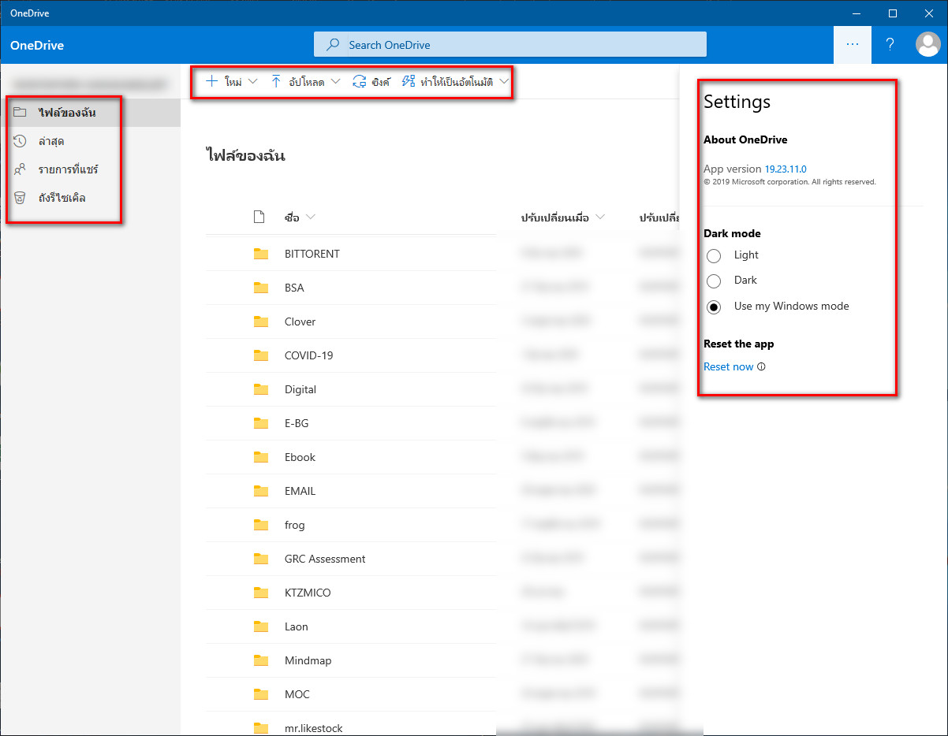
Task: Click the Reset now link
Action: 728,366
